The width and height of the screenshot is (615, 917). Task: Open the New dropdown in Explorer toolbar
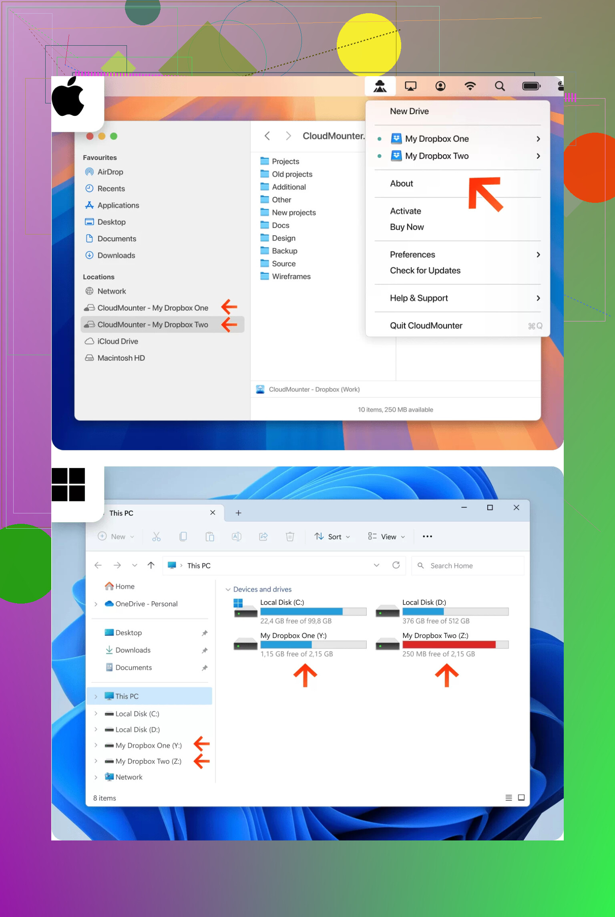point(116,536)
